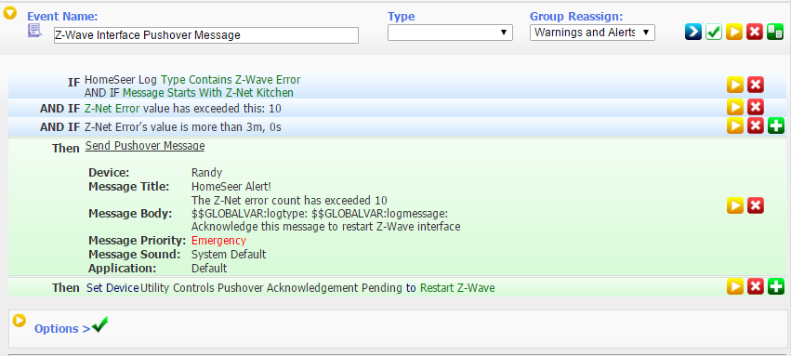
Task: Open the Type dropdown
Action: 450,33
